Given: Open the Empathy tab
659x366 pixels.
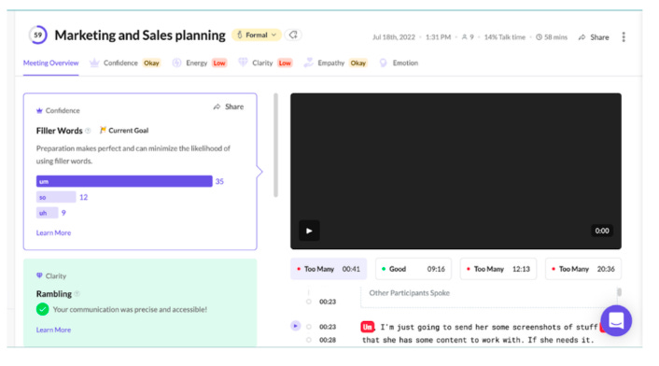Looking at the screenshot, I should pos(336,63).
